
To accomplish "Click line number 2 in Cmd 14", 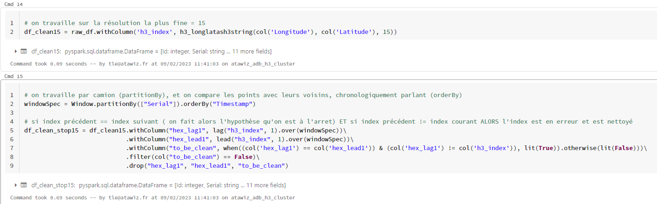I will coord(12,32).
